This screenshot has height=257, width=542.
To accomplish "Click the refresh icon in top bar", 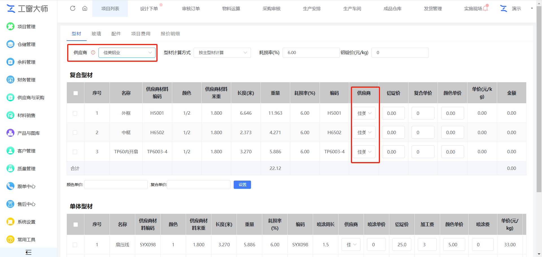I will [x=73, y=8].
